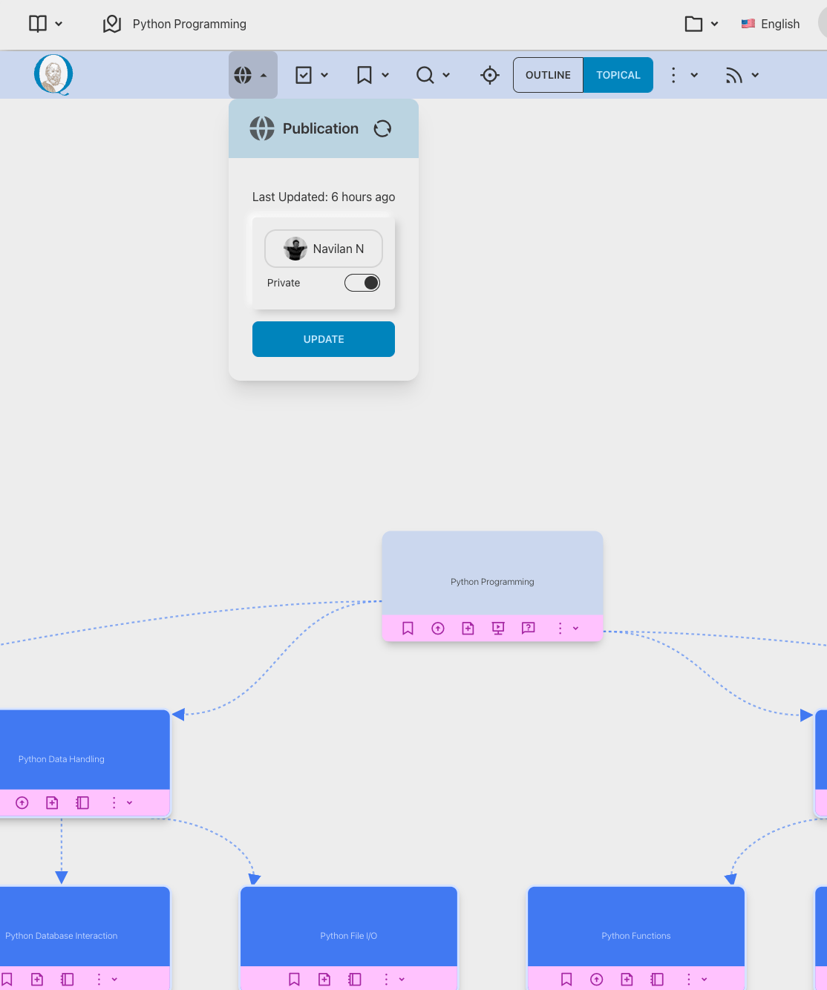Screen dimensions: 827x990
Task: Select the Topical view tab
Action: click(x=618, y=75)
